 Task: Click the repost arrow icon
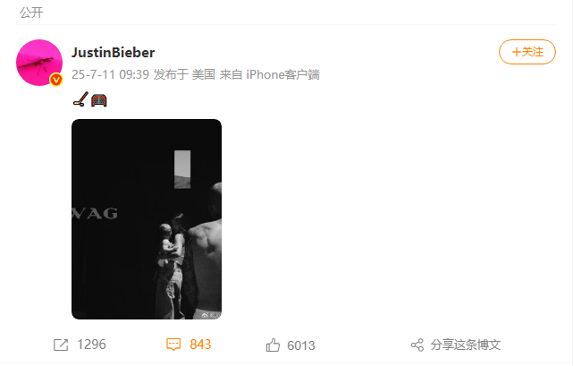(61, 345)
